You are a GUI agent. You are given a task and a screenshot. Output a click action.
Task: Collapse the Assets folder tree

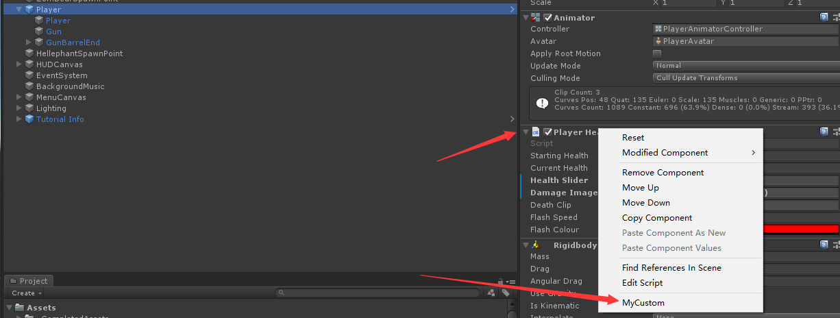(9, 307)
